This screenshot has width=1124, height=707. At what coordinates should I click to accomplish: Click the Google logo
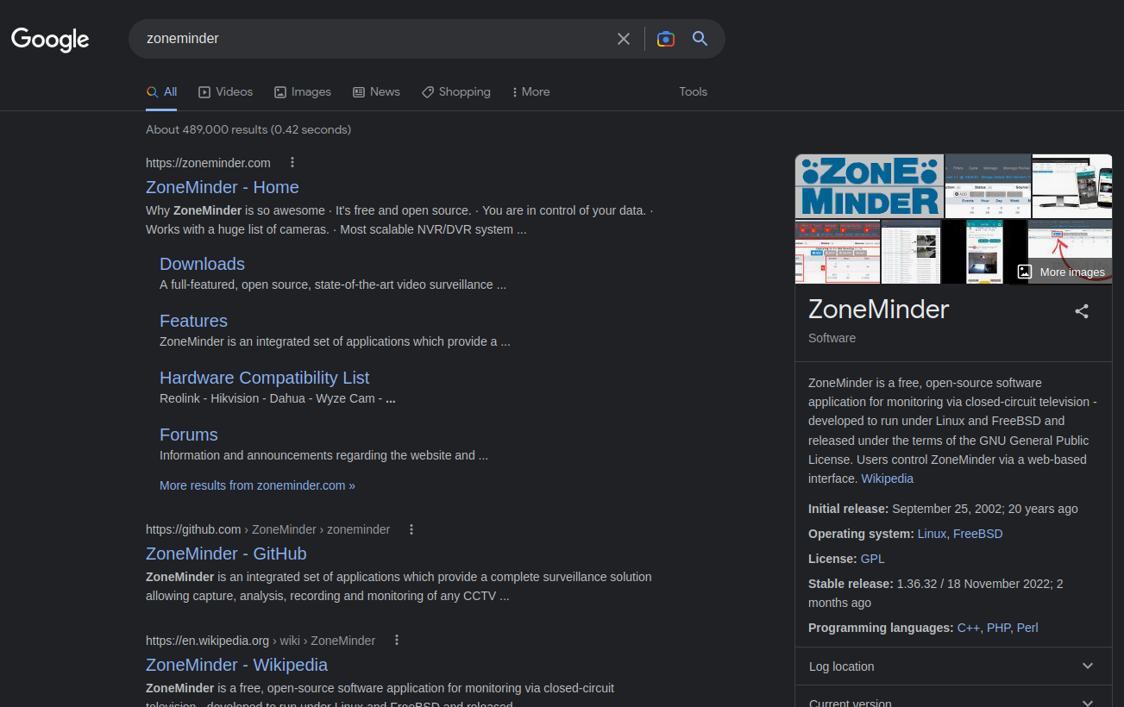coord(50,40)
